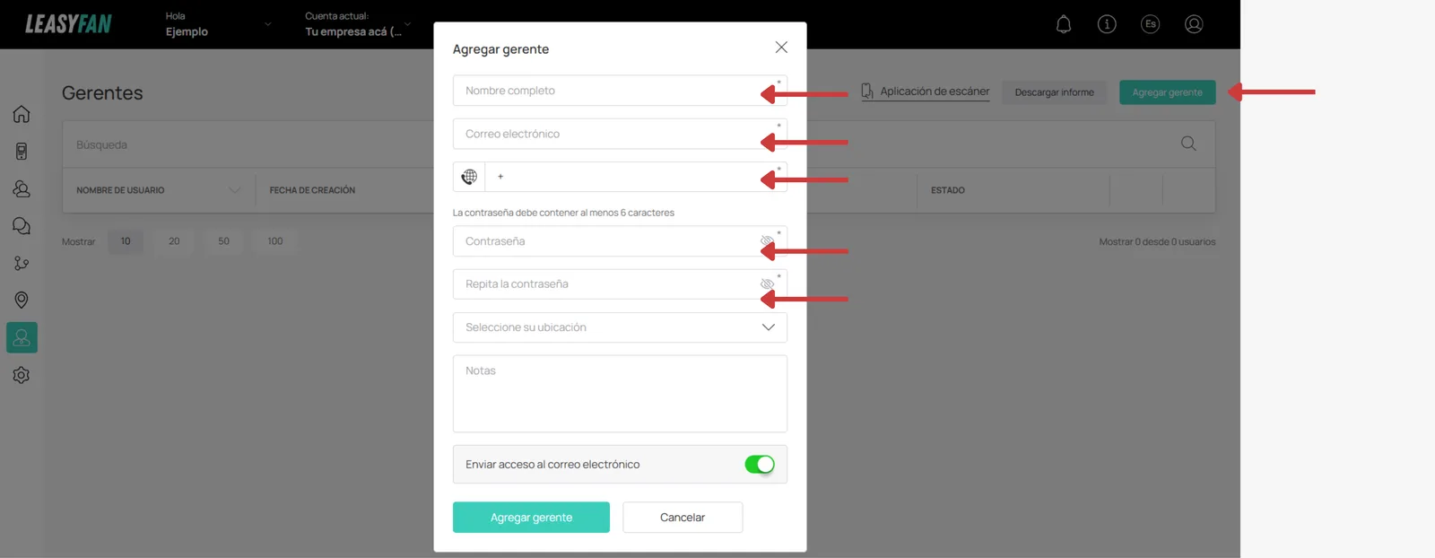Click the search magnifier icon
This screenshot has height=558, width=1435.
click(x=1188, y=144)
